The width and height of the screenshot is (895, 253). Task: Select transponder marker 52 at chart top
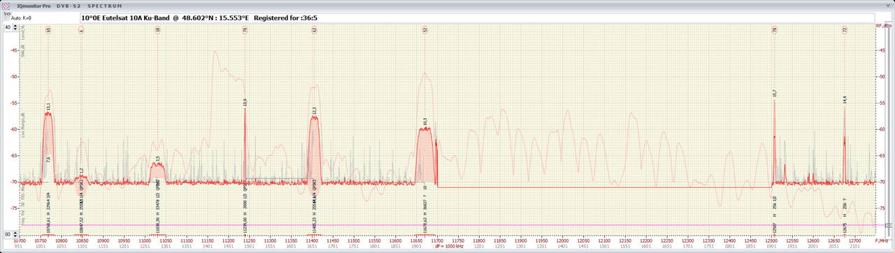tap(425, 30)
